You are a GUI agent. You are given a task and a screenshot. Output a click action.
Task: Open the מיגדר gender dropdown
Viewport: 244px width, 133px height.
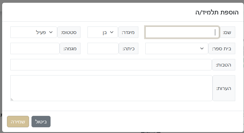click(103, 32)
